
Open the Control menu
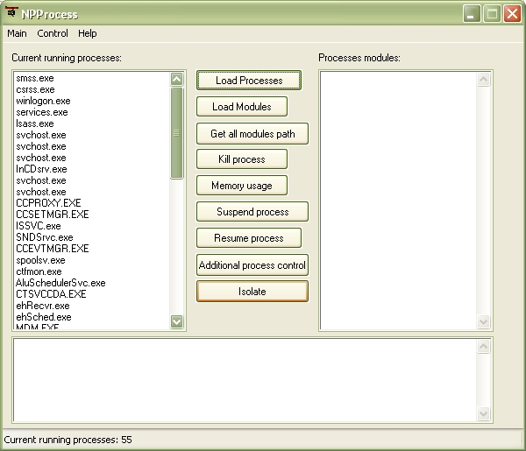point(53,33)
